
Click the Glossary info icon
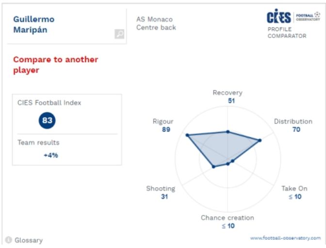click(8, 240)
